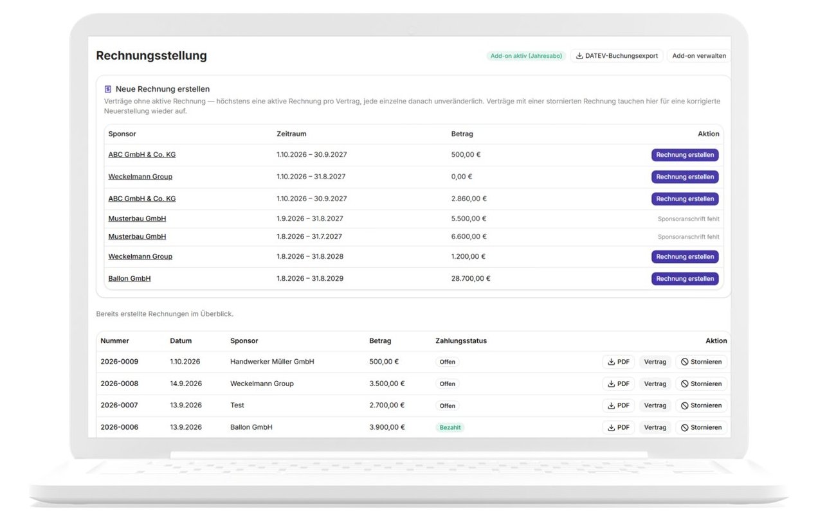This screenshot has height=514, width=836.
Task: Open Ballon GmbH sponsor link in contracts table
Action: (x=129, y=279)
